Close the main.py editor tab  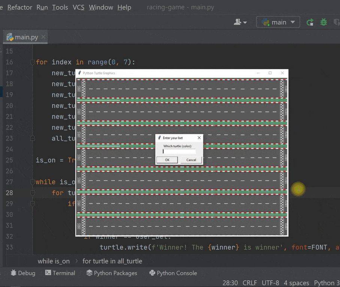(x=44, y=37)
